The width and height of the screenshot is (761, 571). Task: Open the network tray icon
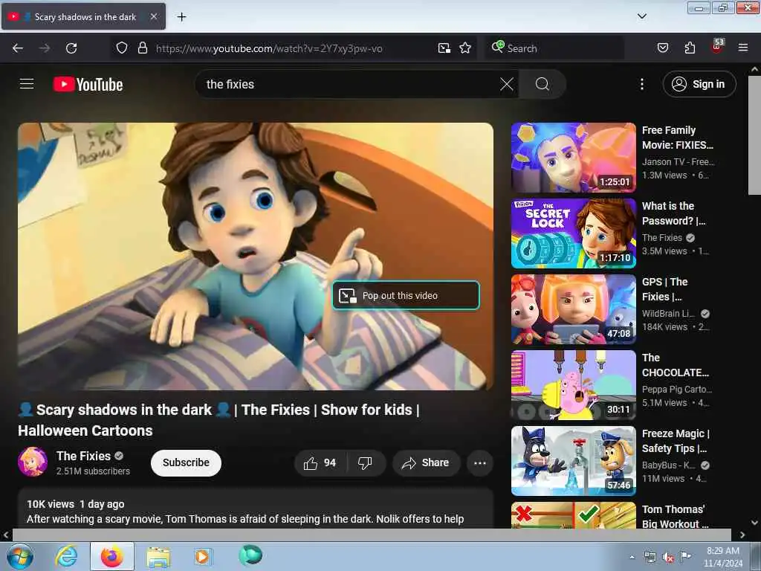(x=650, y=558)
